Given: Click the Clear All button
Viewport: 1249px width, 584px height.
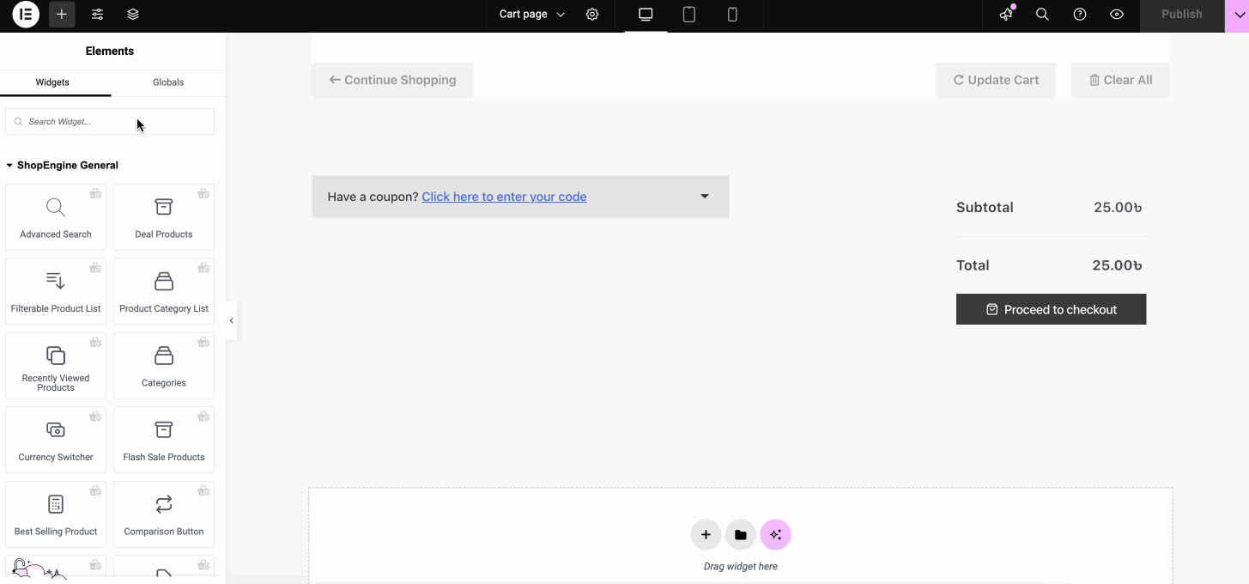Looking at the screenshot, I should [1120, 80].
